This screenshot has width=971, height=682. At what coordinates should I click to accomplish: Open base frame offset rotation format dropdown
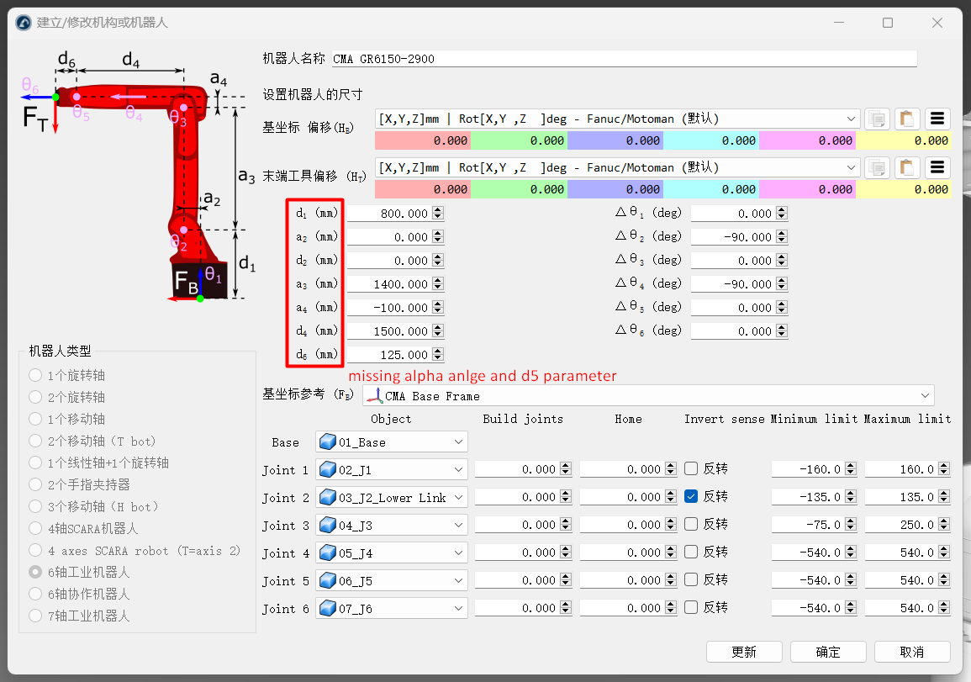point(851,119)
